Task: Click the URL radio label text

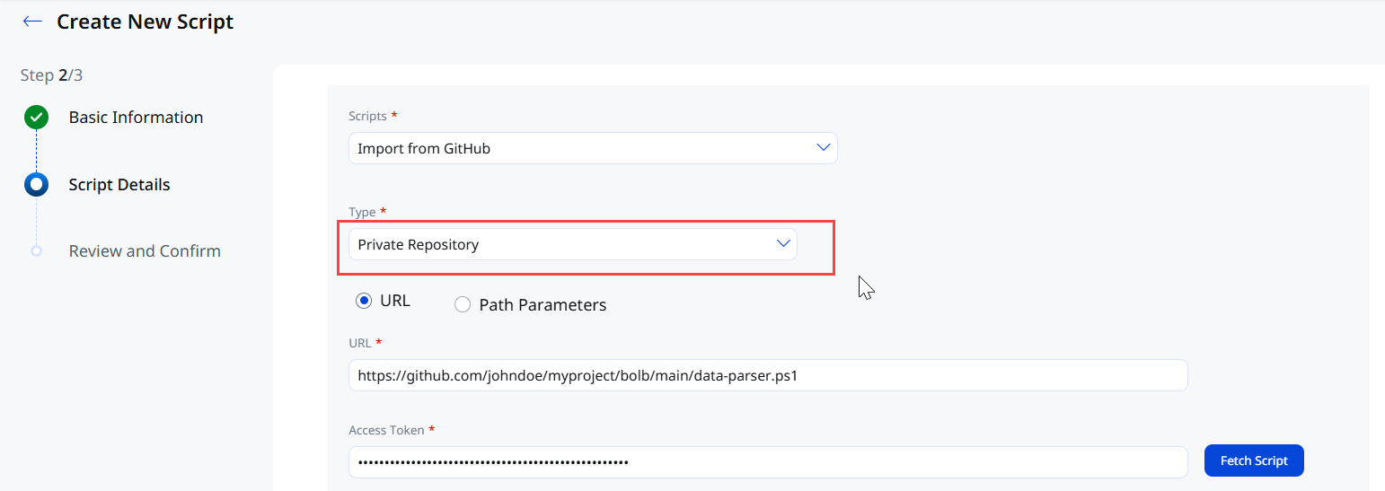Action: click(395, 301)
